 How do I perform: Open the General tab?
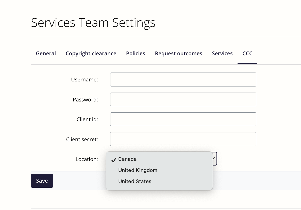[46, 54]
